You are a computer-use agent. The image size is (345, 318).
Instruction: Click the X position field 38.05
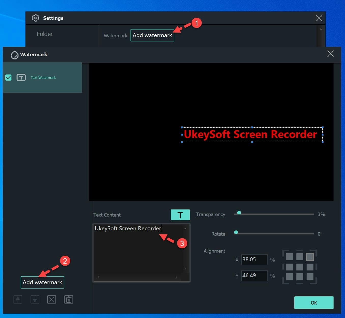(x=254, y=260)
